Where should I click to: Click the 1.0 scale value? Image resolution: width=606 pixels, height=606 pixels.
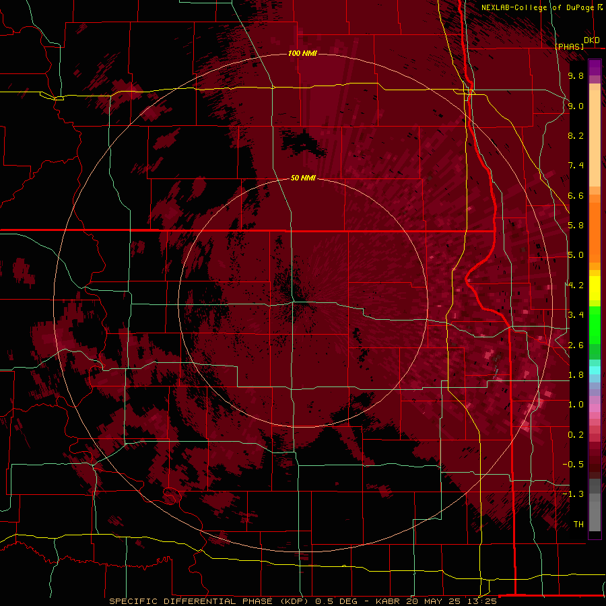[x=576, y=405]
